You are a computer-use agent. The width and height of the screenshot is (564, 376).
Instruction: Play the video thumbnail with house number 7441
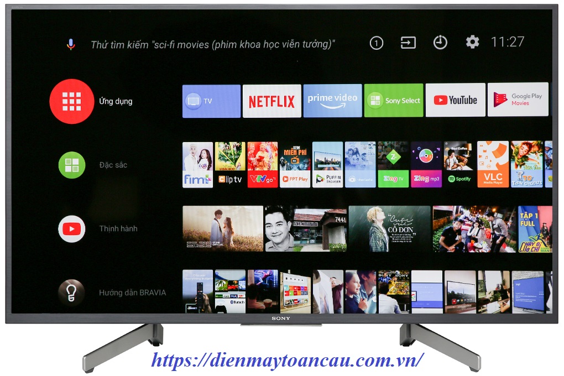[x=306, y=228]
